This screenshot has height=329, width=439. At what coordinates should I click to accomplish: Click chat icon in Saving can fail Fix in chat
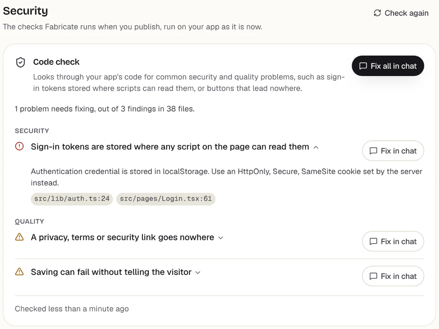[x=374, y=276]
